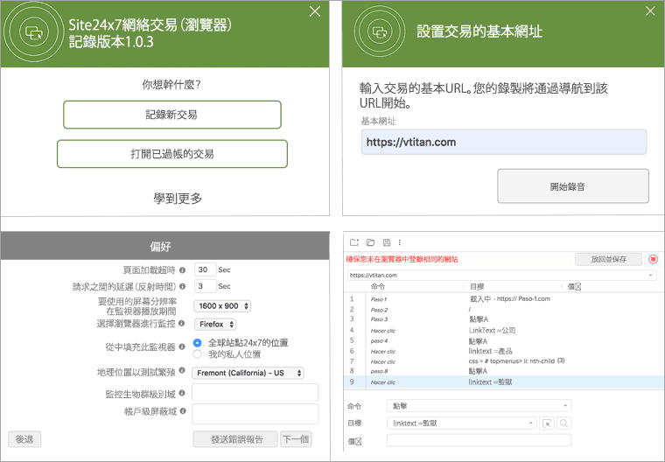The width and height of the screenshot is (665, 462).
Task: Click the red stop recording icon
Action: 653,259
